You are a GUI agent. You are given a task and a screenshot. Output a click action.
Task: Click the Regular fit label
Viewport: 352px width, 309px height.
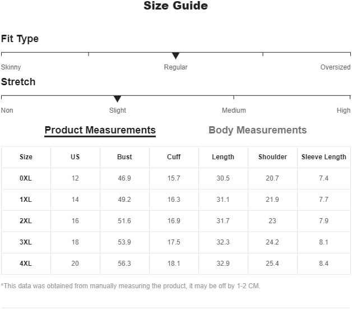pos(175,67)
